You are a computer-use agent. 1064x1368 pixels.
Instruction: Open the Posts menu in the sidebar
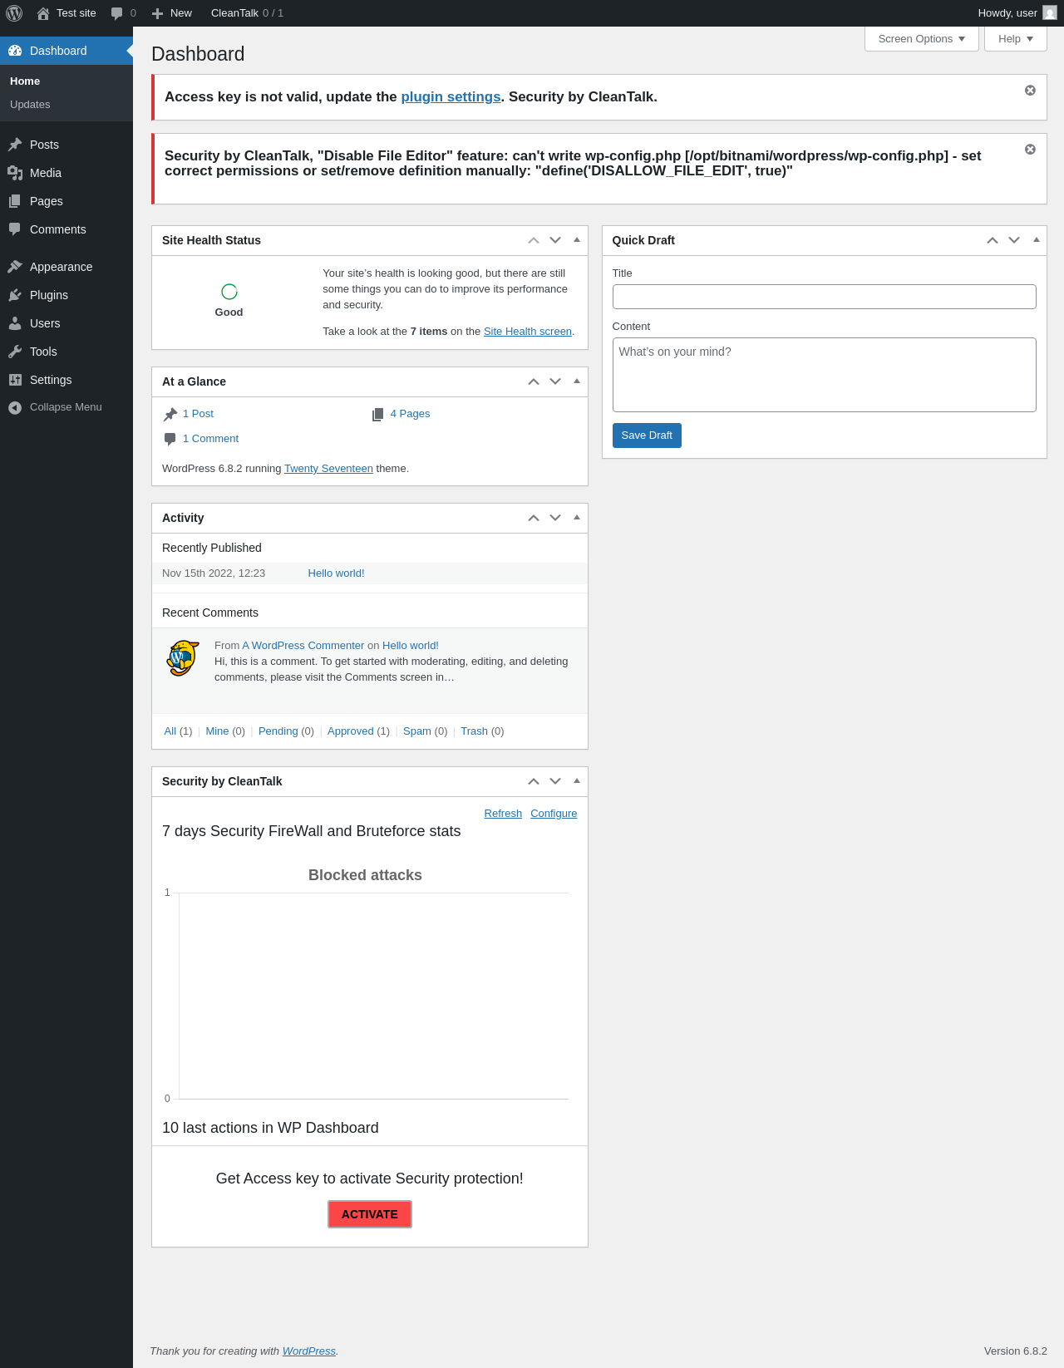(x=66, y=145)
